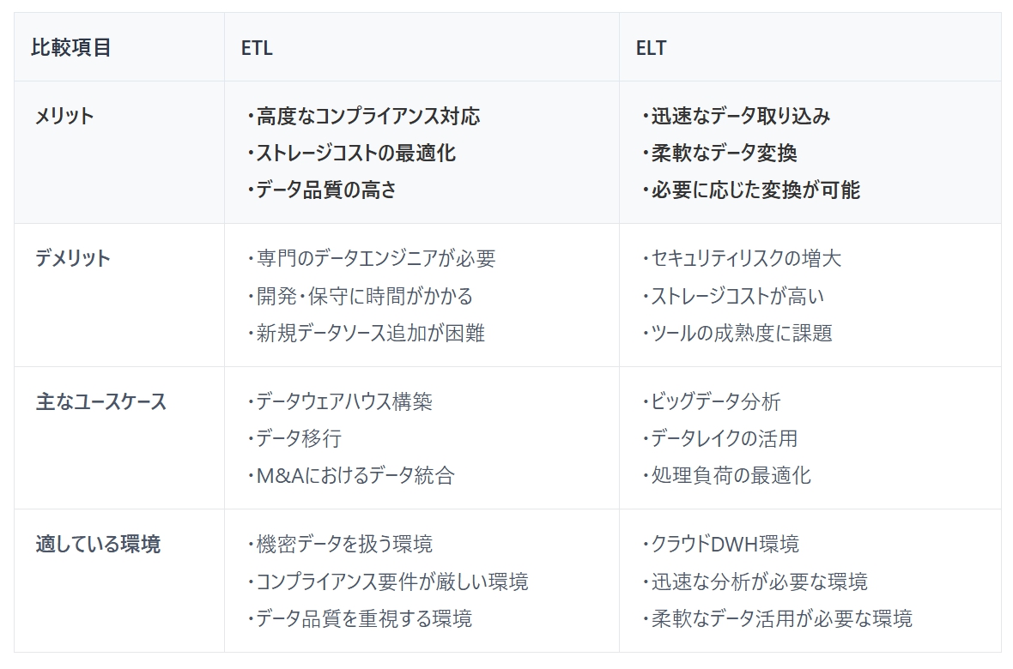Click the 適している環境 row label
Image resolution: width=1013 pixels, height=669 pixels.
98,544
